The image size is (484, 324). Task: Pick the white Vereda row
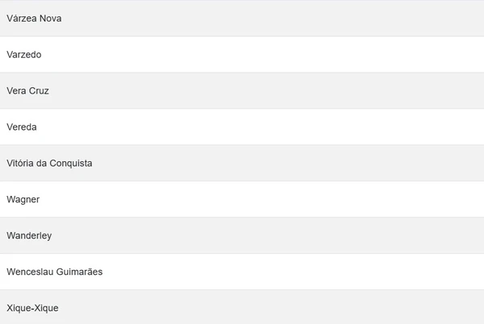[242, 127]
